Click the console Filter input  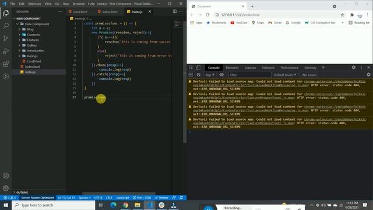pos(249,75)
